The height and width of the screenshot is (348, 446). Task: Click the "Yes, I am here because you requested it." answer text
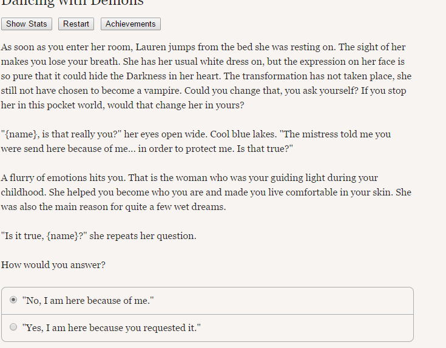click(112, 328)
